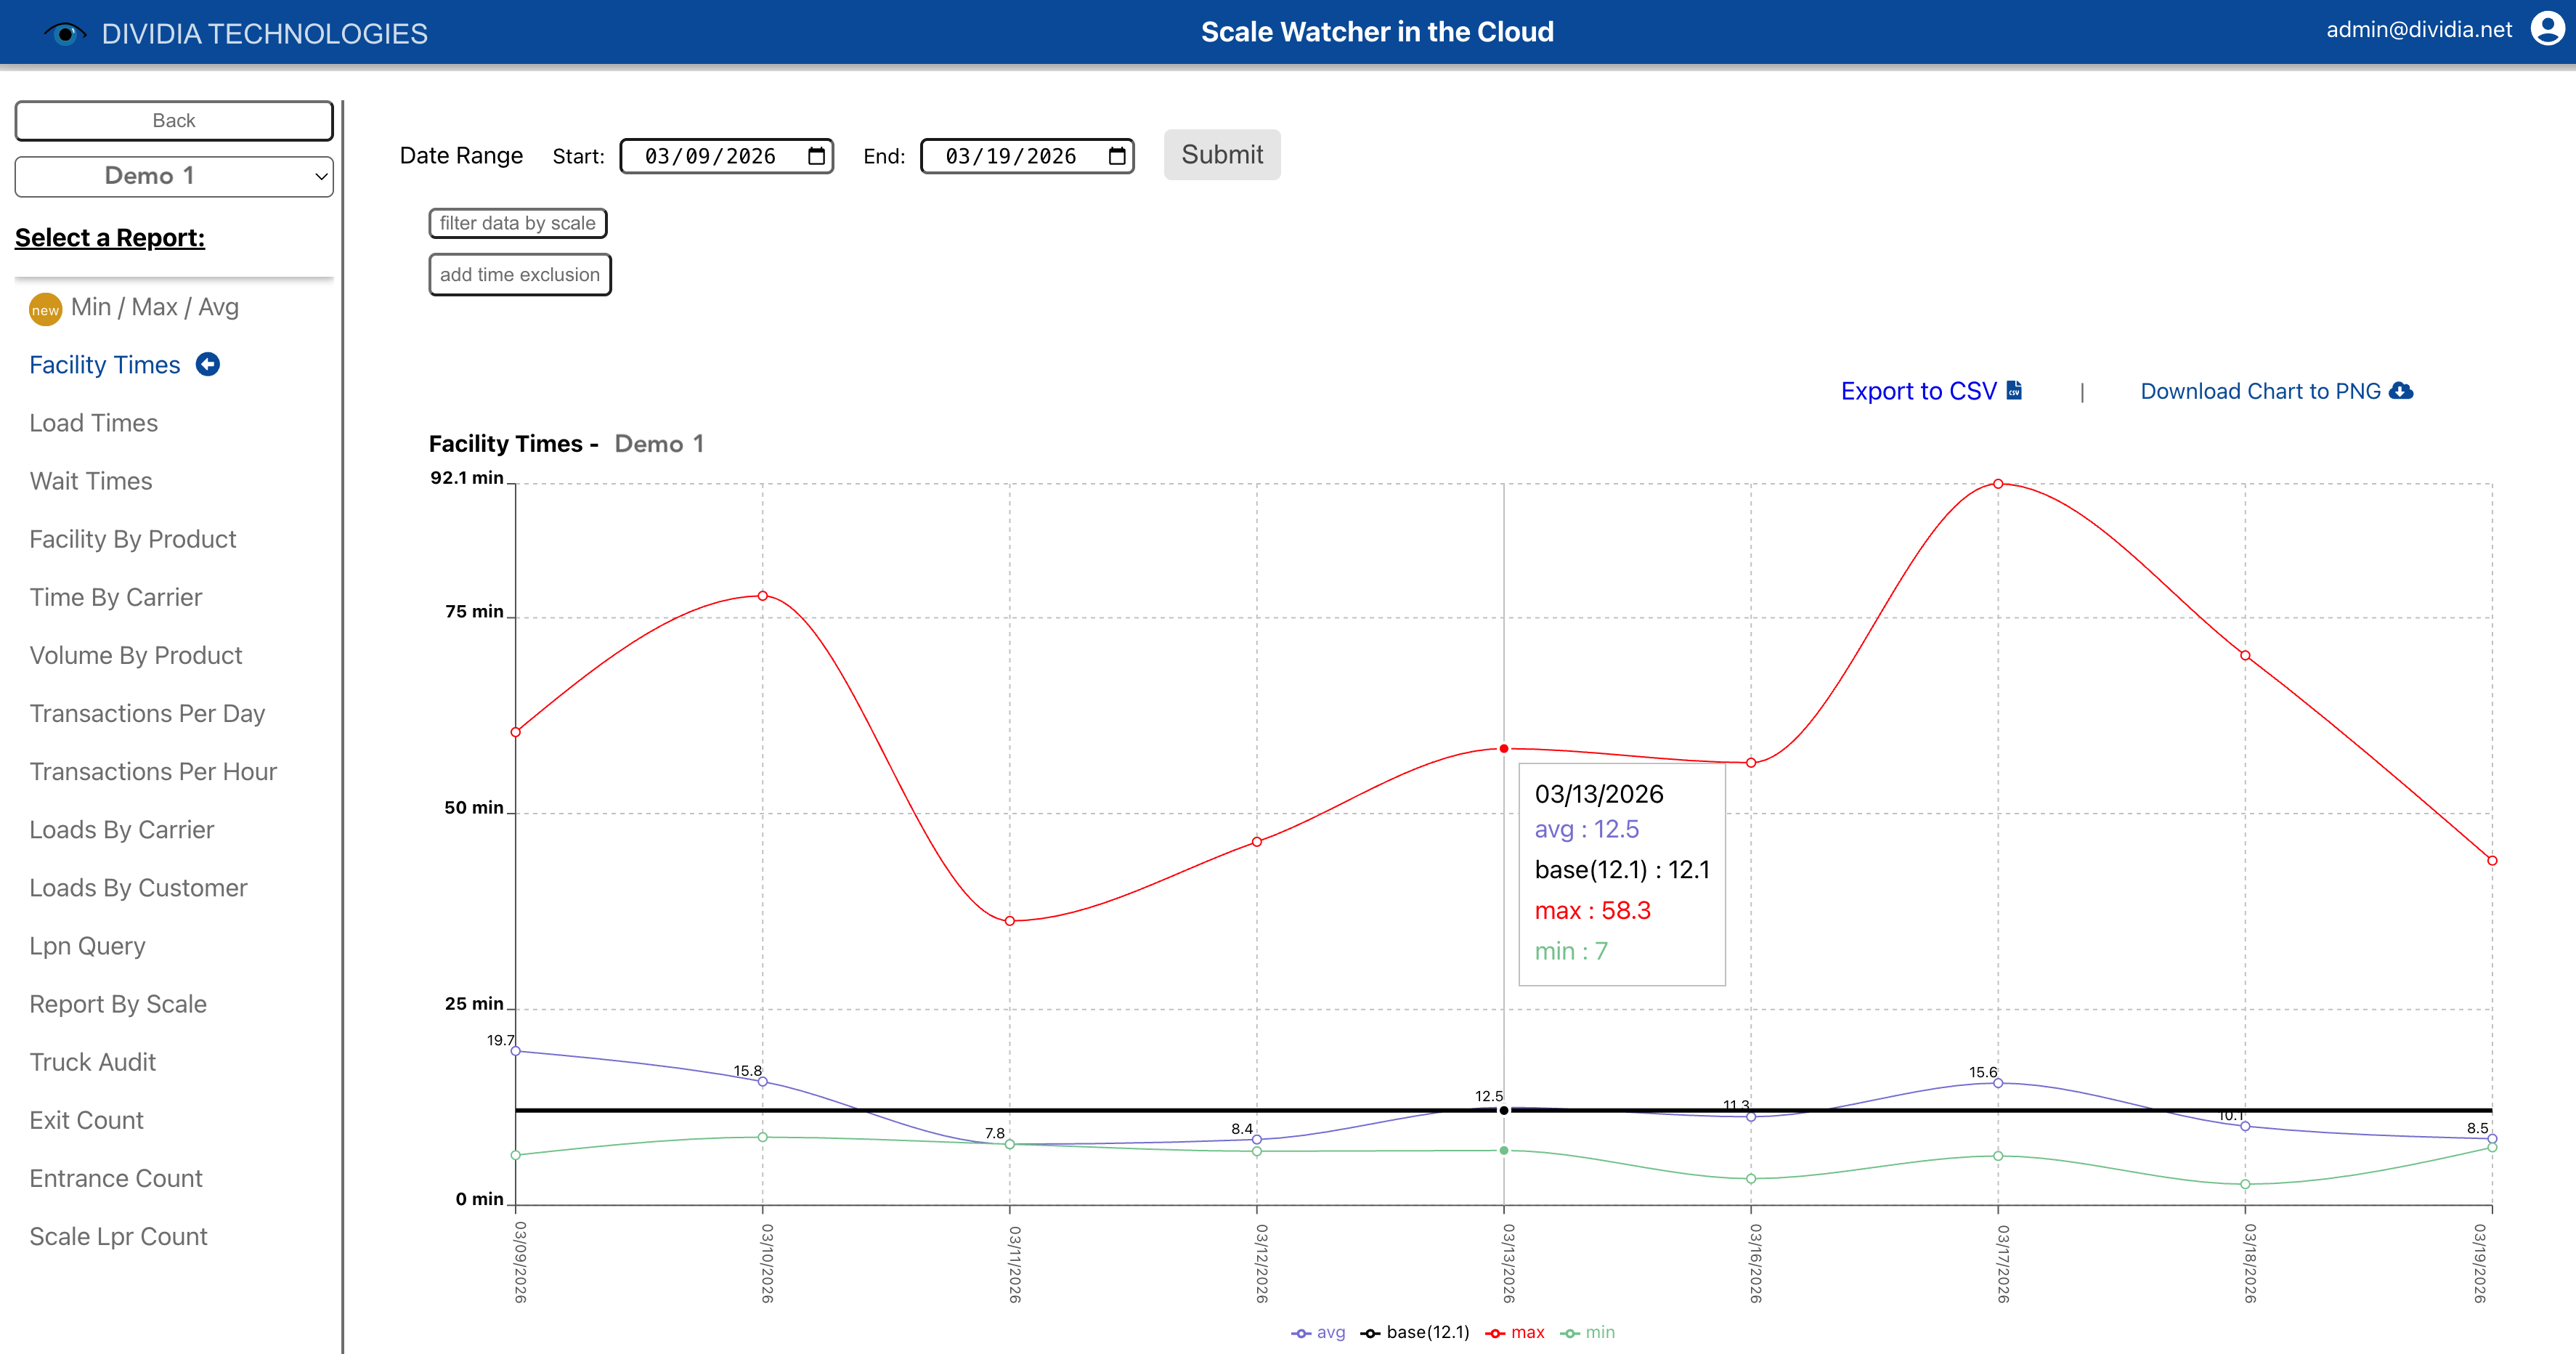
Task: Expand the filter data by scale option
Action: click(x=517, y=223)
